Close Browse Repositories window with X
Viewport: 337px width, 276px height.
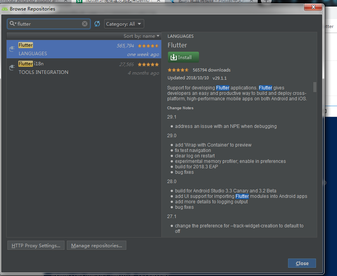tap(313, 7)
